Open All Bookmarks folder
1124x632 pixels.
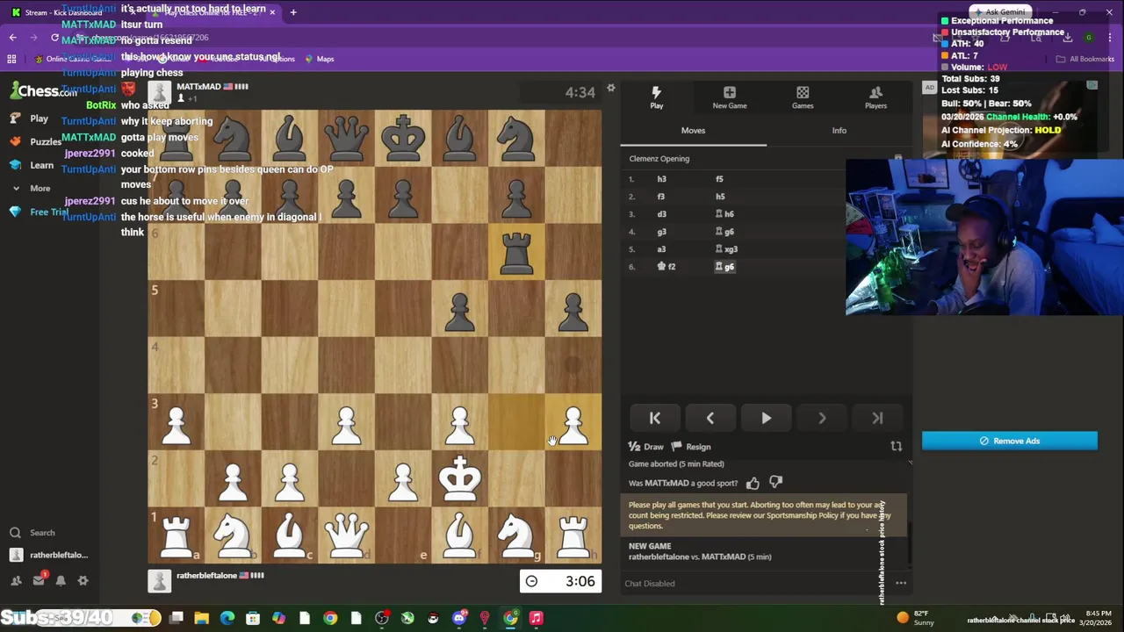1085,59
